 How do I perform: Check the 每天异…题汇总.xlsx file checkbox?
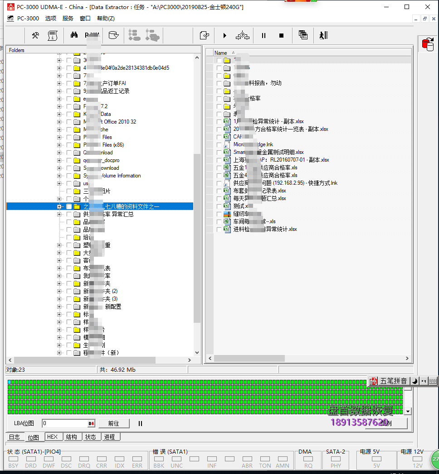pyautogui.click(x=219, y=198)
